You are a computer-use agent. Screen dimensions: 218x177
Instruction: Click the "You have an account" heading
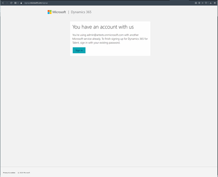103,27
